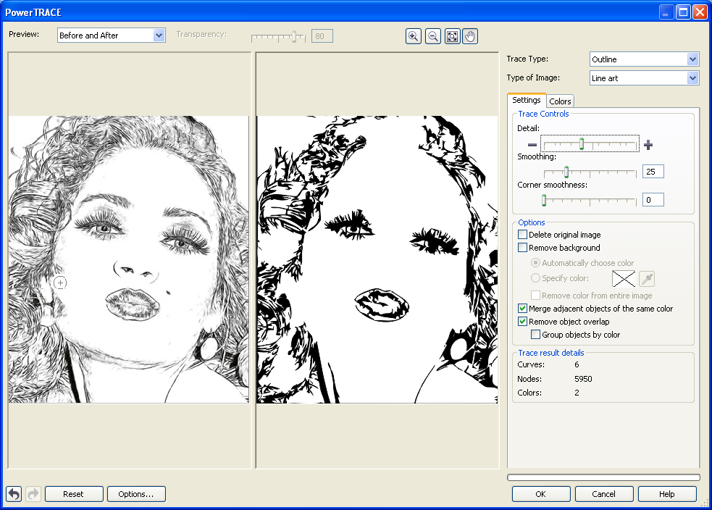Screen dimensions: 712x510
Task: Click the Zoom Out magnifier icon
Action: [x=433, y=36]
